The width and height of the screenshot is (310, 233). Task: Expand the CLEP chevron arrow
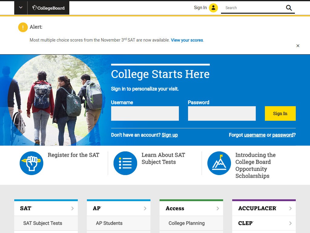[290, 223]
